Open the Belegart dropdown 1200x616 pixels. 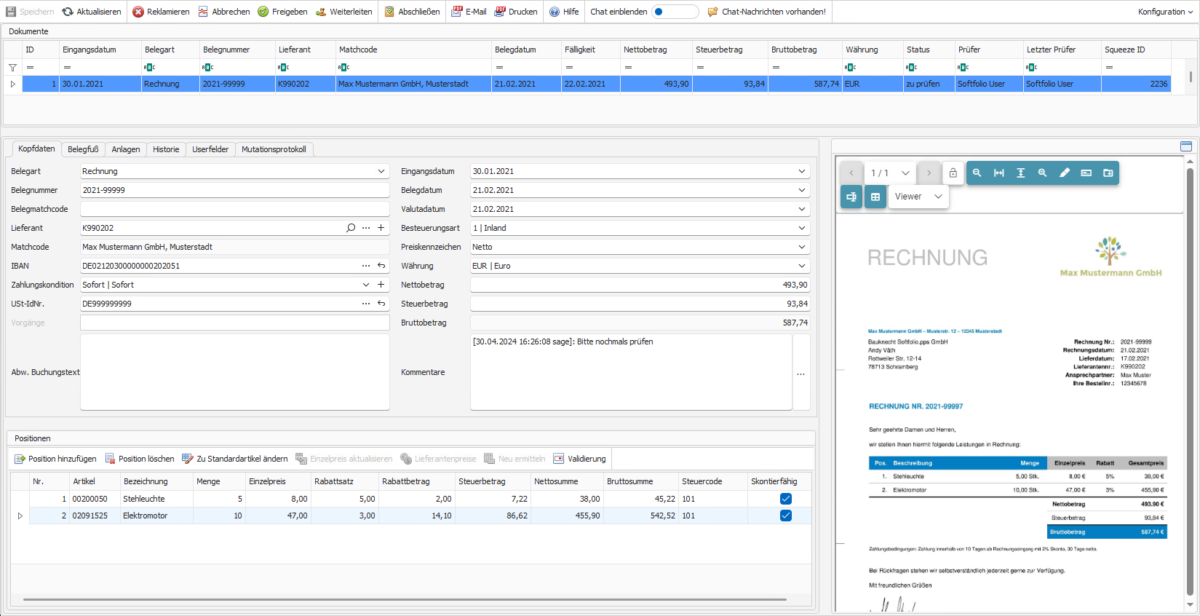[381, 171]
